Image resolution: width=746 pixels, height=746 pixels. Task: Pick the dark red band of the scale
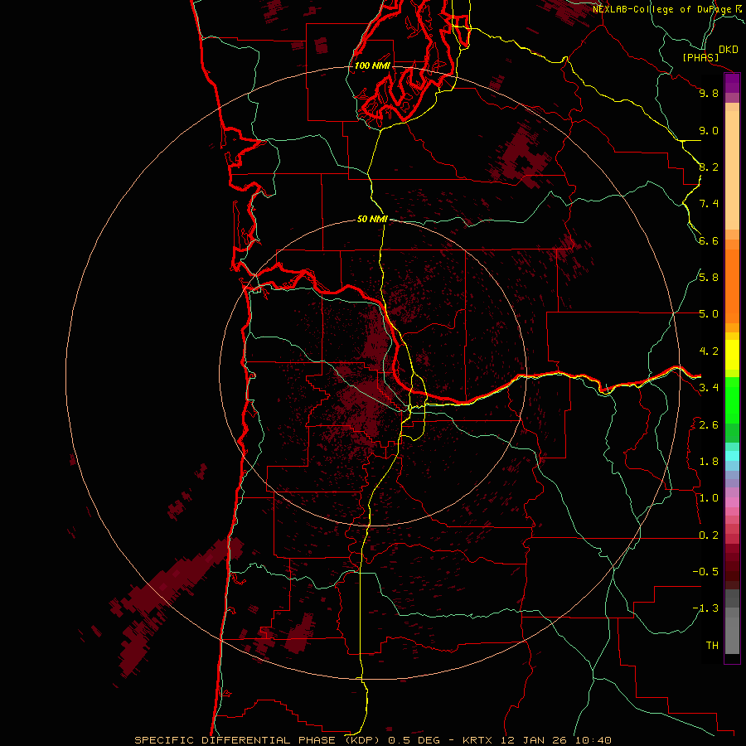click(x=732, y=566)
